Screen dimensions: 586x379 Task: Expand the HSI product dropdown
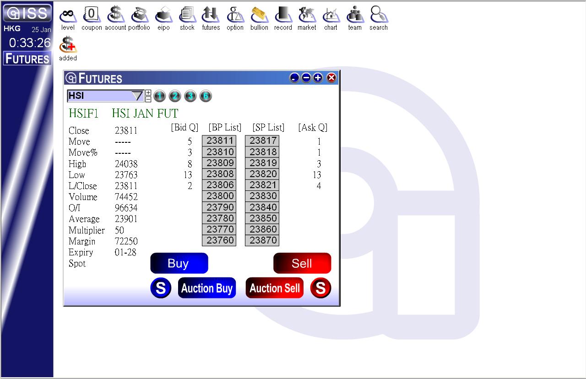[x=137, y=96]
